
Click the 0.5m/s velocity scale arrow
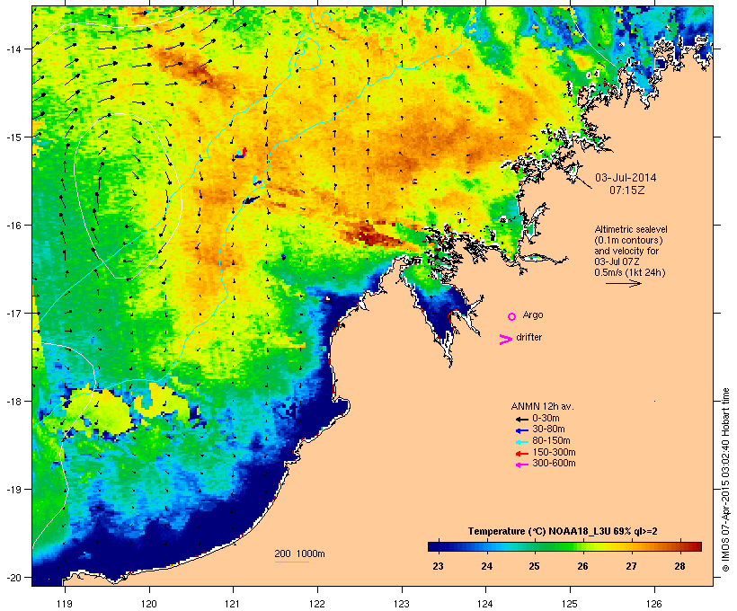[x=623, y=283]
